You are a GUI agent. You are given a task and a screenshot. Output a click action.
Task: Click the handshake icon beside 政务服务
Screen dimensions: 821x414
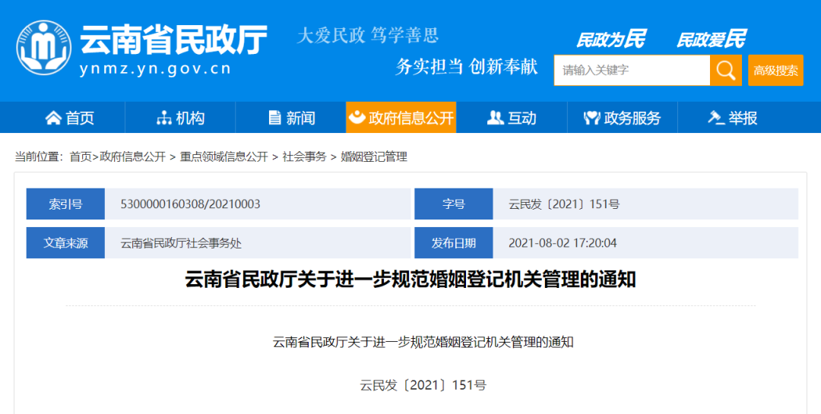click(x=592, y=118)
